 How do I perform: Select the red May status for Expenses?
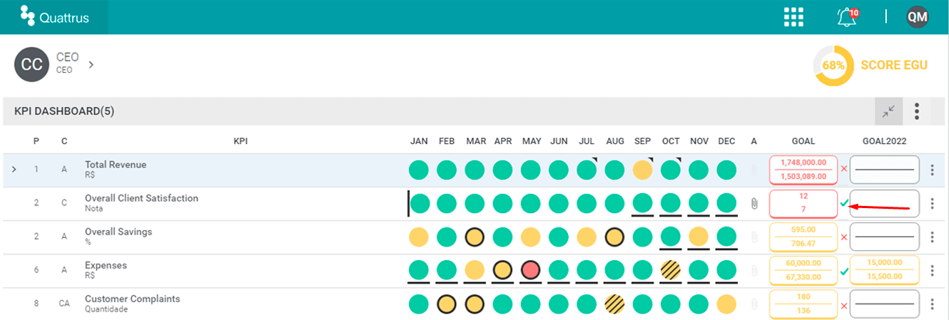[531, 270]
